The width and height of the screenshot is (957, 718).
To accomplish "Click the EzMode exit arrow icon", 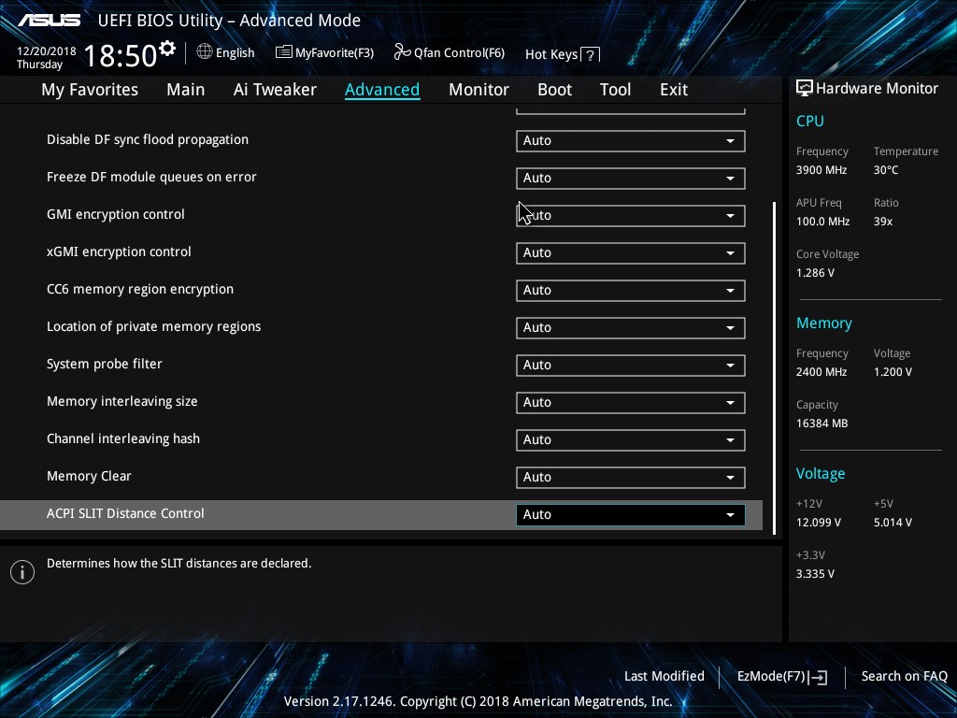I will [819, 677].
